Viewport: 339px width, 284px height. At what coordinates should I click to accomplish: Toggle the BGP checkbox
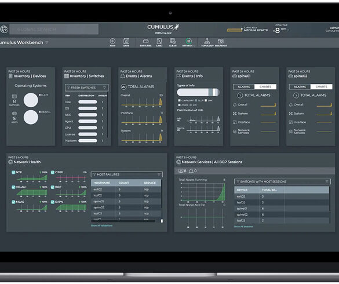tap(53, 187)
